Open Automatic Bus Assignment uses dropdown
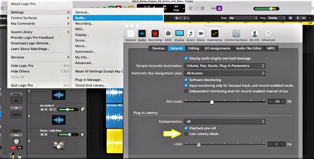This screenshot has height=159, width=314. click(x=225, y=73)
